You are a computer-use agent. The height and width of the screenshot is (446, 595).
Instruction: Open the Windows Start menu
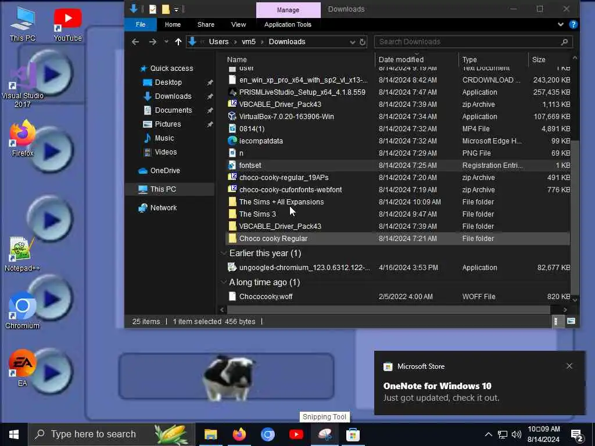point(14,434)
